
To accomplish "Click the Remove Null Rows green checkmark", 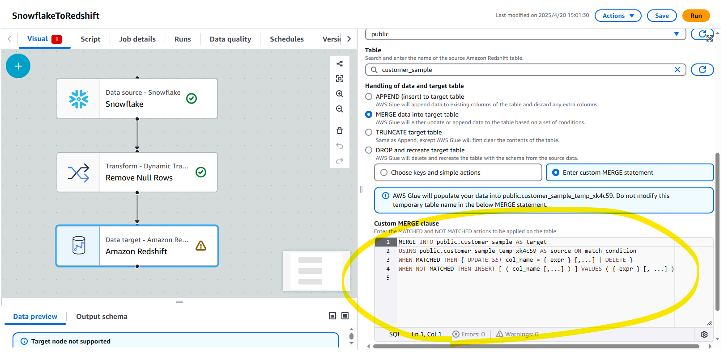I will 201,172.
